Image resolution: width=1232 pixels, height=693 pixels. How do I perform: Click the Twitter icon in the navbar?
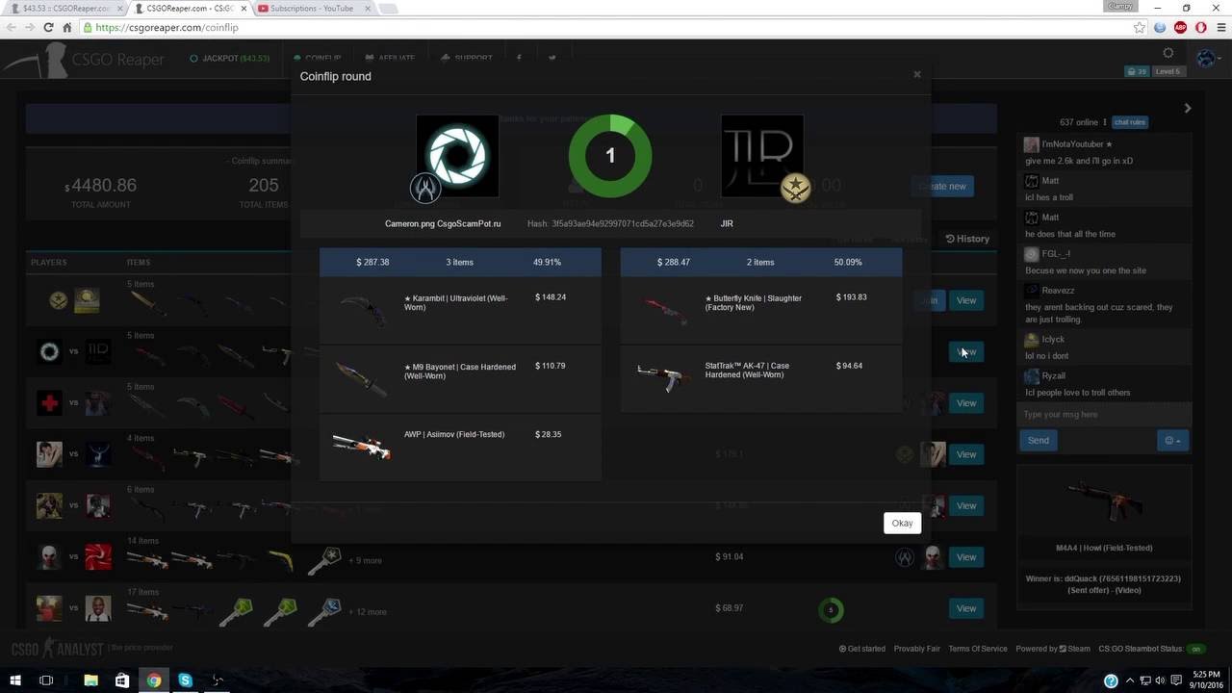click(x=552, y=58)
